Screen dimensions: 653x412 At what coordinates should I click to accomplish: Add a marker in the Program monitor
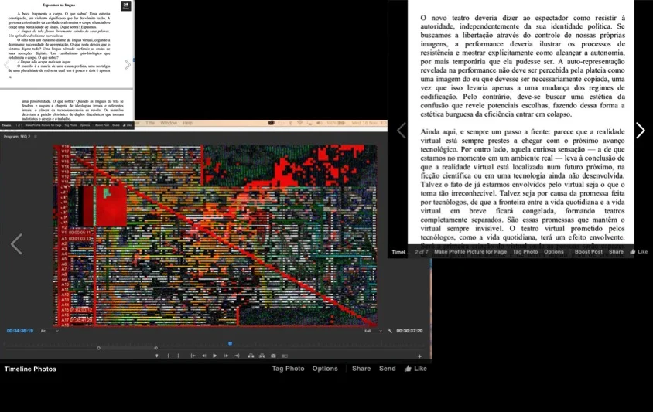coord(156,356)
